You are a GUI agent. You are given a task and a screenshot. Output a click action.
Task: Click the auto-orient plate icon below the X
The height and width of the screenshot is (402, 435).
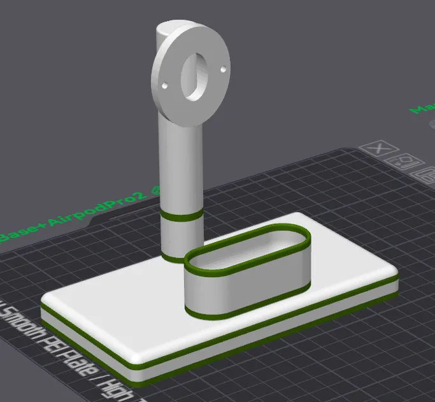[404, 161]
